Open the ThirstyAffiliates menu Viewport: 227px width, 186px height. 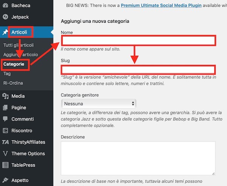[28, 142]
